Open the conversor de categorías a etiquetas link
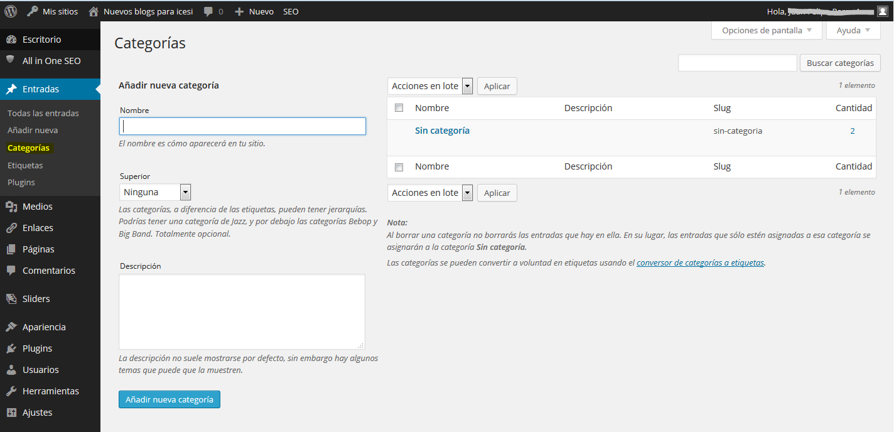Viewport: 894px width, 432px height. [700, 263]
